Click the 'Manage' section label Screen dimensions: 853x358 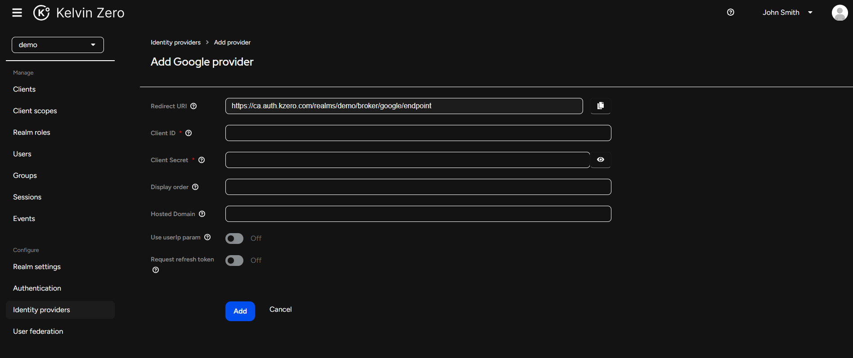click(23, 73)
